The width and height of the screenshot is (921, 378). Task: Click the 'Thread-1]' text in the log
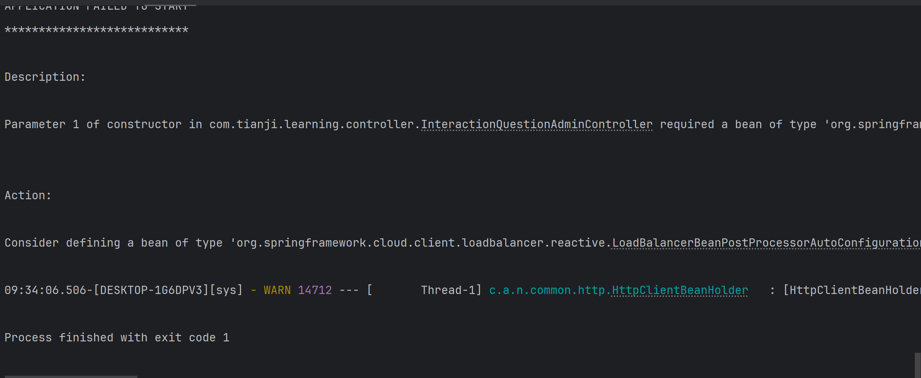tap(451, 290)
